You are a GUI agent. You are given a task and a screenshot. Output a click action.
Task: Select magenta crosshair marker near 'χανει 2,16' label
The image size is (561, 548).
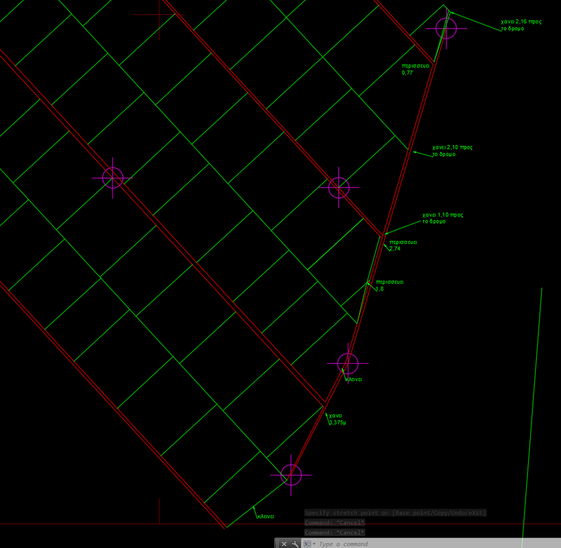(x=446, y=28)
